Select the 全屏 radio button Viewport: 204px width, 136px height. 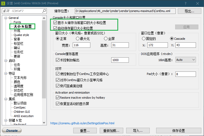(x=106, y=39)
